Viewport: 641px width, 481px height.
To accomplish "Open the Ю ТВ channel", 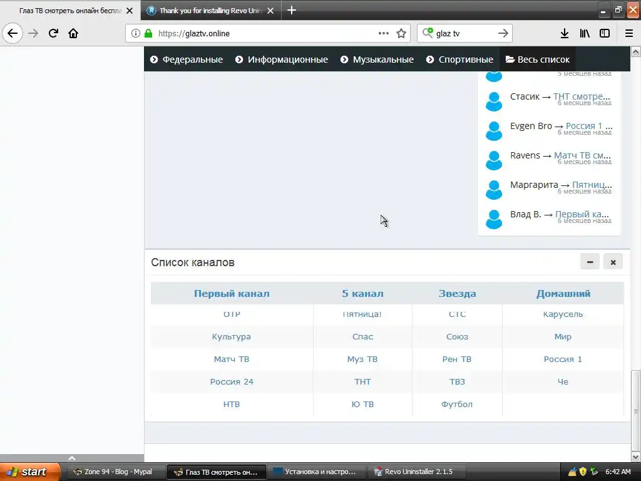I will click(x=362, y=404).
